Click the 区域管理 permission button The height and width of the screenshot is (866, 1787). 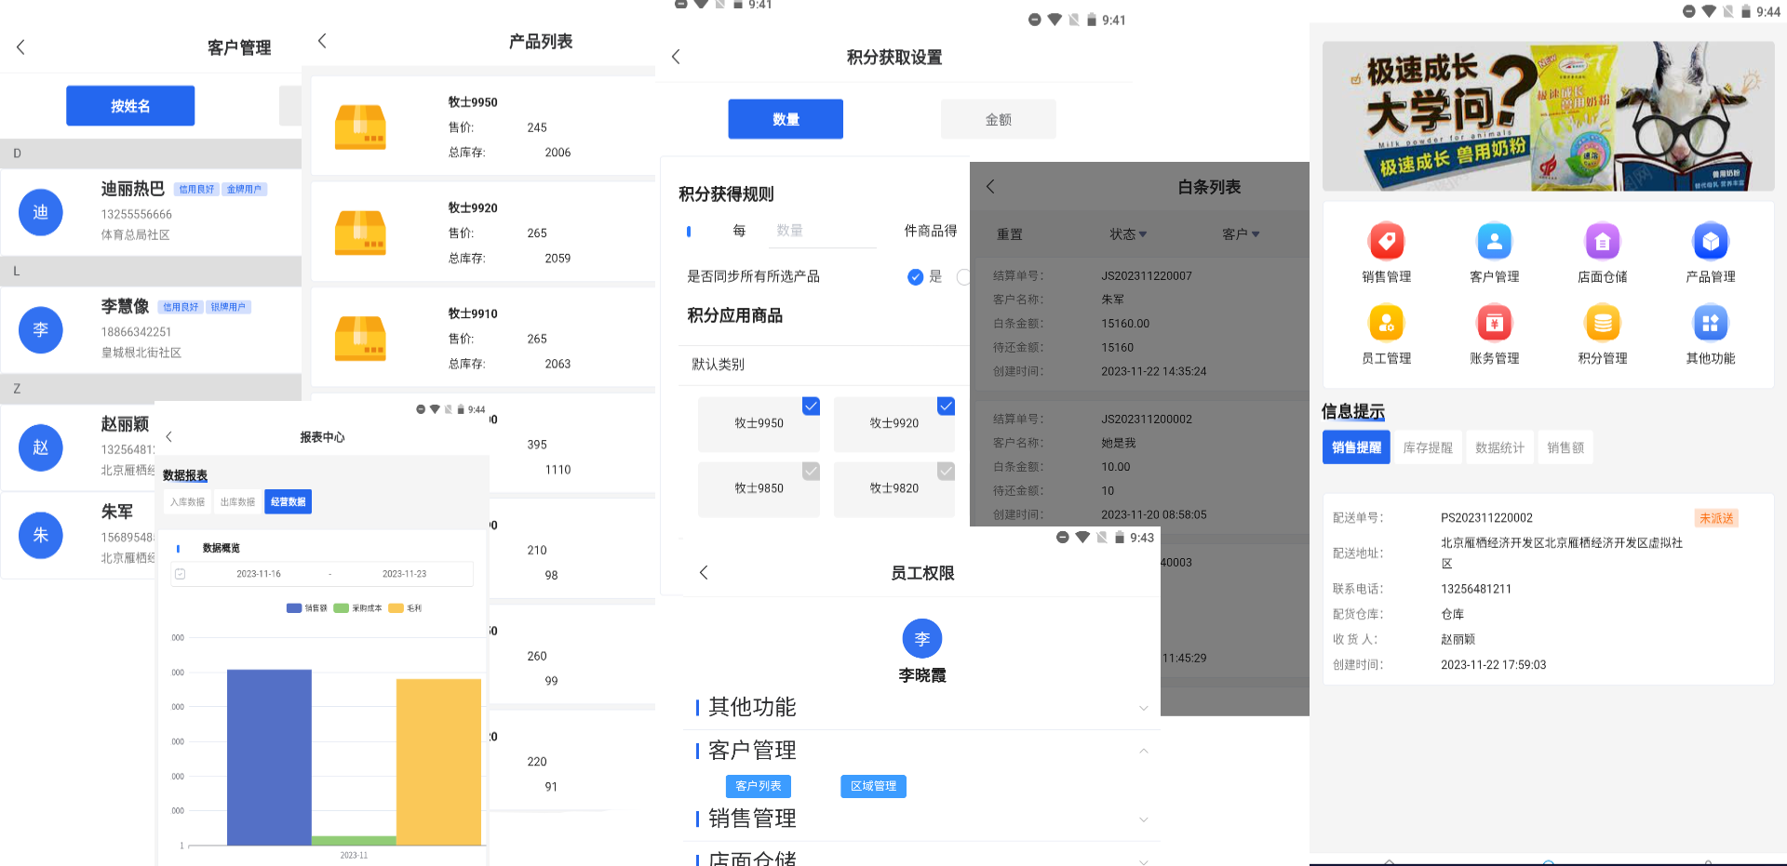point(873,786)
